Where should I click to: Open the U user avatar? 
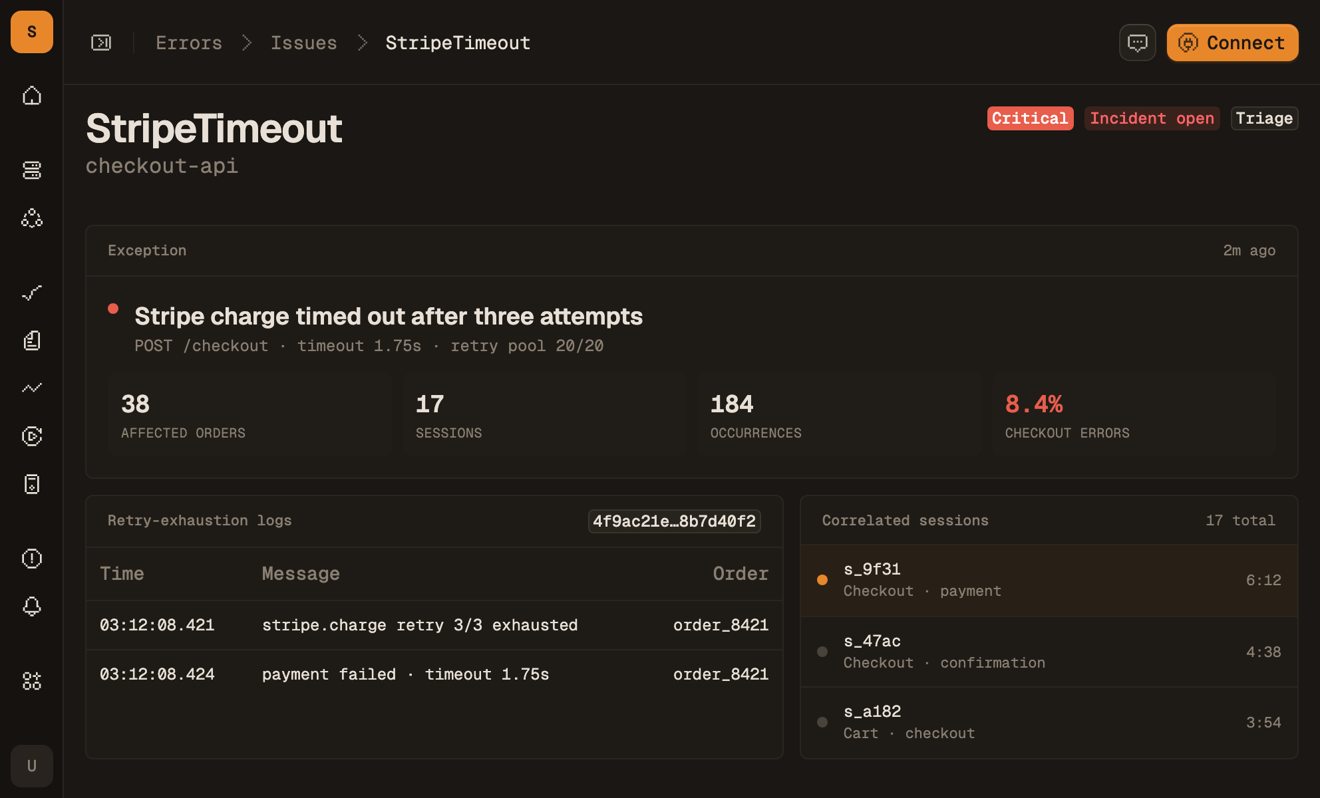[32, 766]
